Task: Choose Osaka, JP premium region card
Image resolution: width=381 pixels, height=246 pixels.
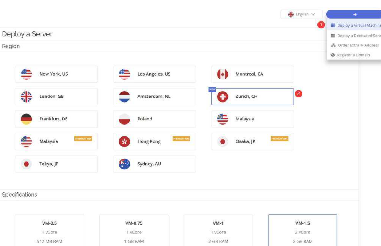Action: click(252, 141)
